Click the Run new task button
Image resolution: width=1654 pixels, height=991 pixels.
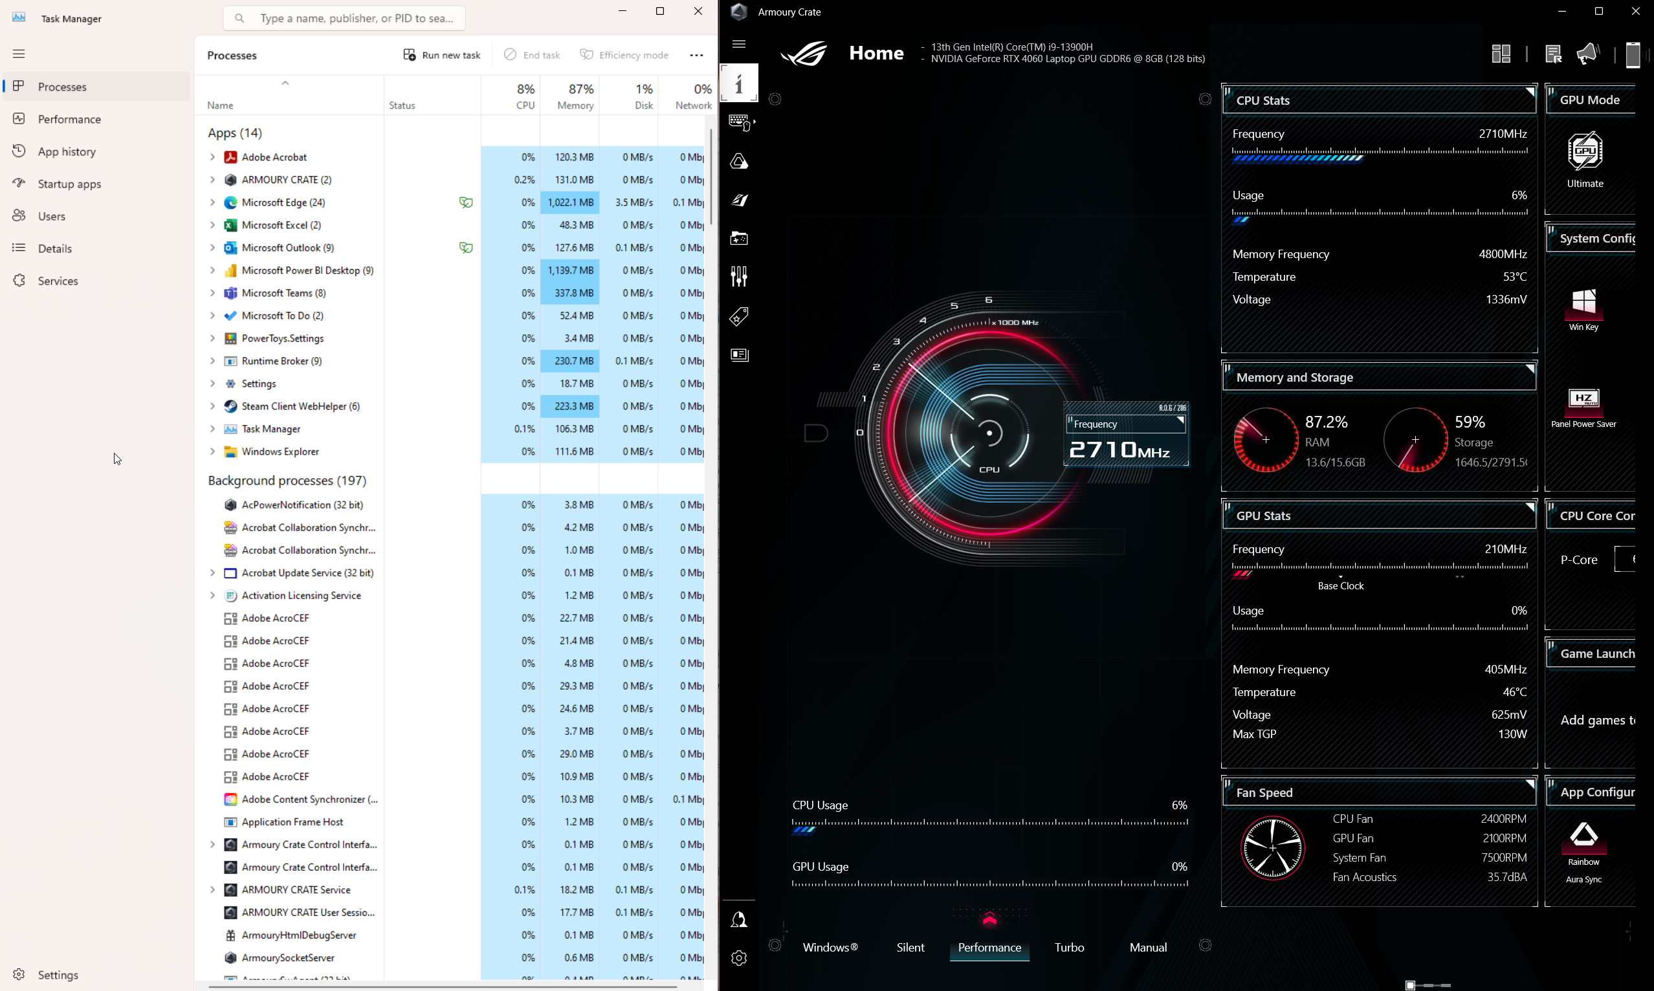441,55
